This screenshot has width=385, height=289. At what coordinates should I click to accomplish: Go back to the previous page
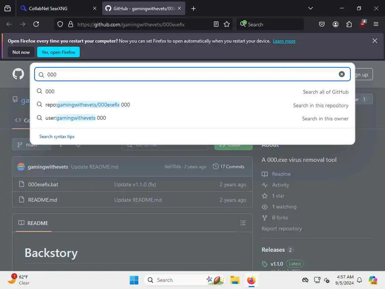(9, 24)
